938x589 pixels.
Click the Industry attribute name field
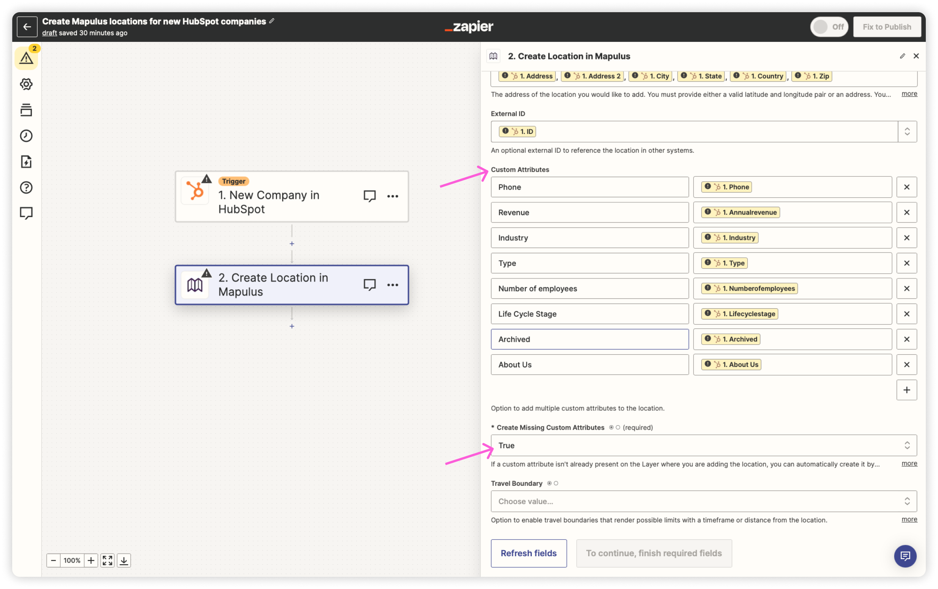tap(590, 238)
